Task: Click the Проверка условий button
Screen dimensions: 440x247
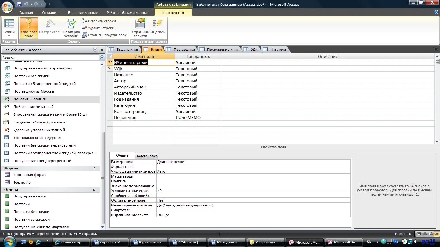Action: tap(71, 28)
